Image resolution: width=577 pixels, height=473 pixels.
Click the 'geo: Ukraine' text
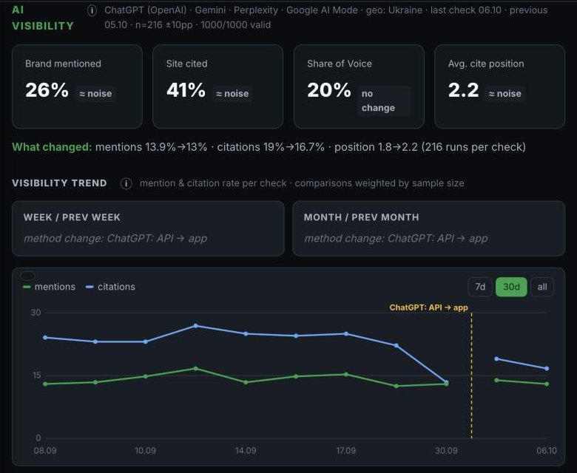pos(394,10)
